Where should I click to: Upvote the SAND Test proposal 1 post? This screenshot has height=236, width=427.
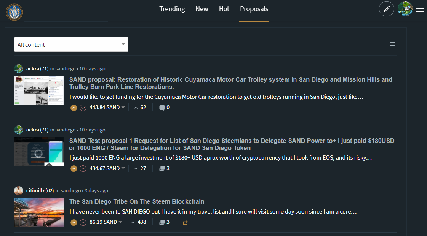[x=74, y=169]
